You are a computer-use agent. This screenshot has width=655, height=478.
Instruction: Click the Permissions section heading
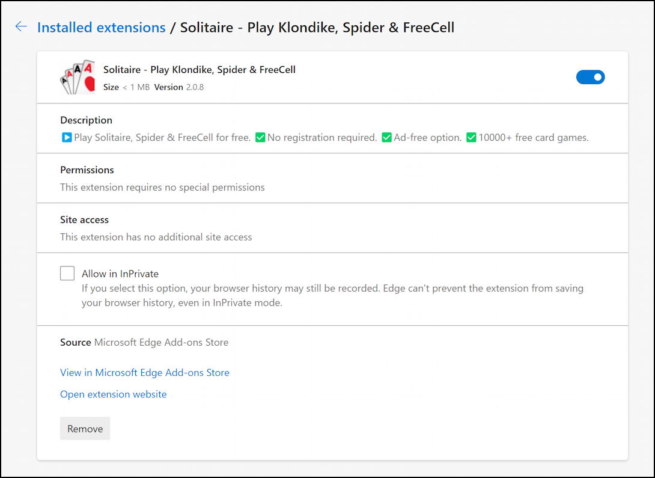point(87,170)
